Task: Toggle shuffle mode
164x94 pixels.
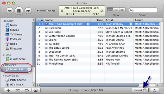Action: pyautogui.click(x=18, y=90)
